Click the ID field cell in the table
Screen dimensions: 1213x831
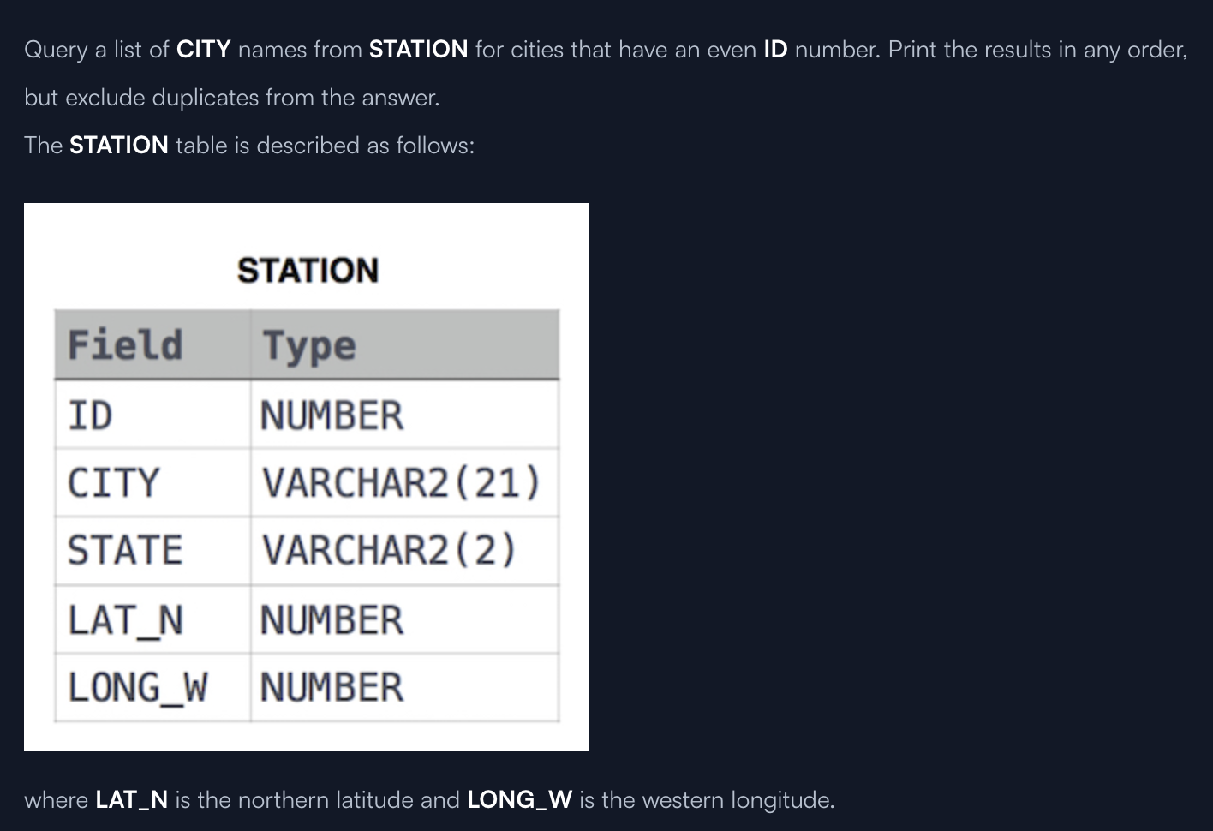[x=90, y=415]
